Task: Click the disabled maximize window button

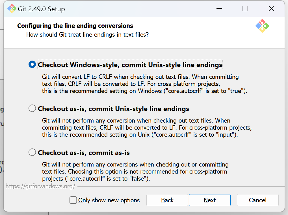Action: [245, 9]
